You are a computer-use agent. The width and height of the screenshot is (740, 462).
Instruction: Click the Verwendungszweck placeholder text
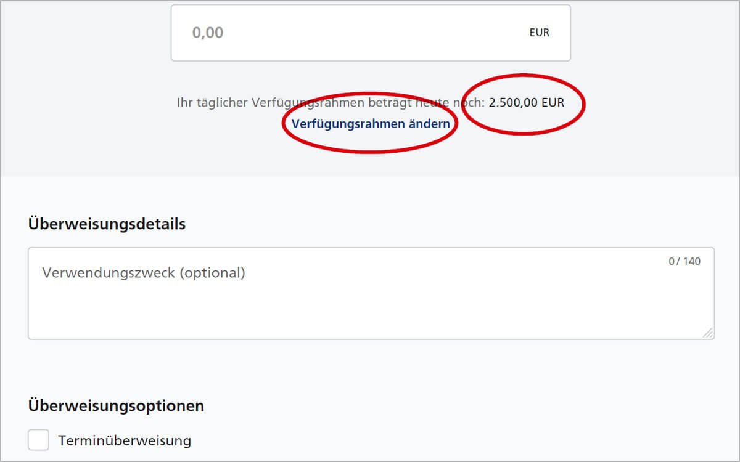(144, 272)
